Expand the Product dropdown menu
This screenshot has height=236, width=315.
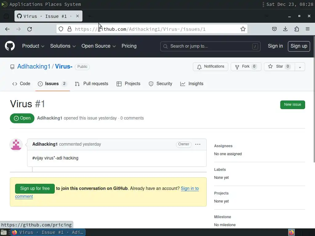click(33, 46)
